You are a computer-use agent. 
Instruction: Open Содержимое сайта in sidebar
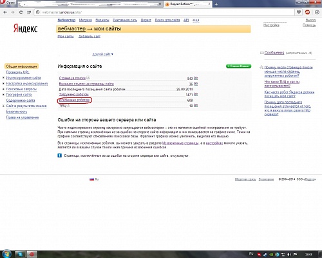pos(21,101)
